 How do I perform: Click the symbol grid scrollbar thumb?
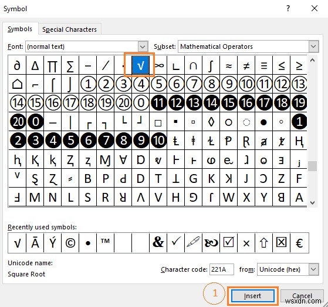coord(312,166)
